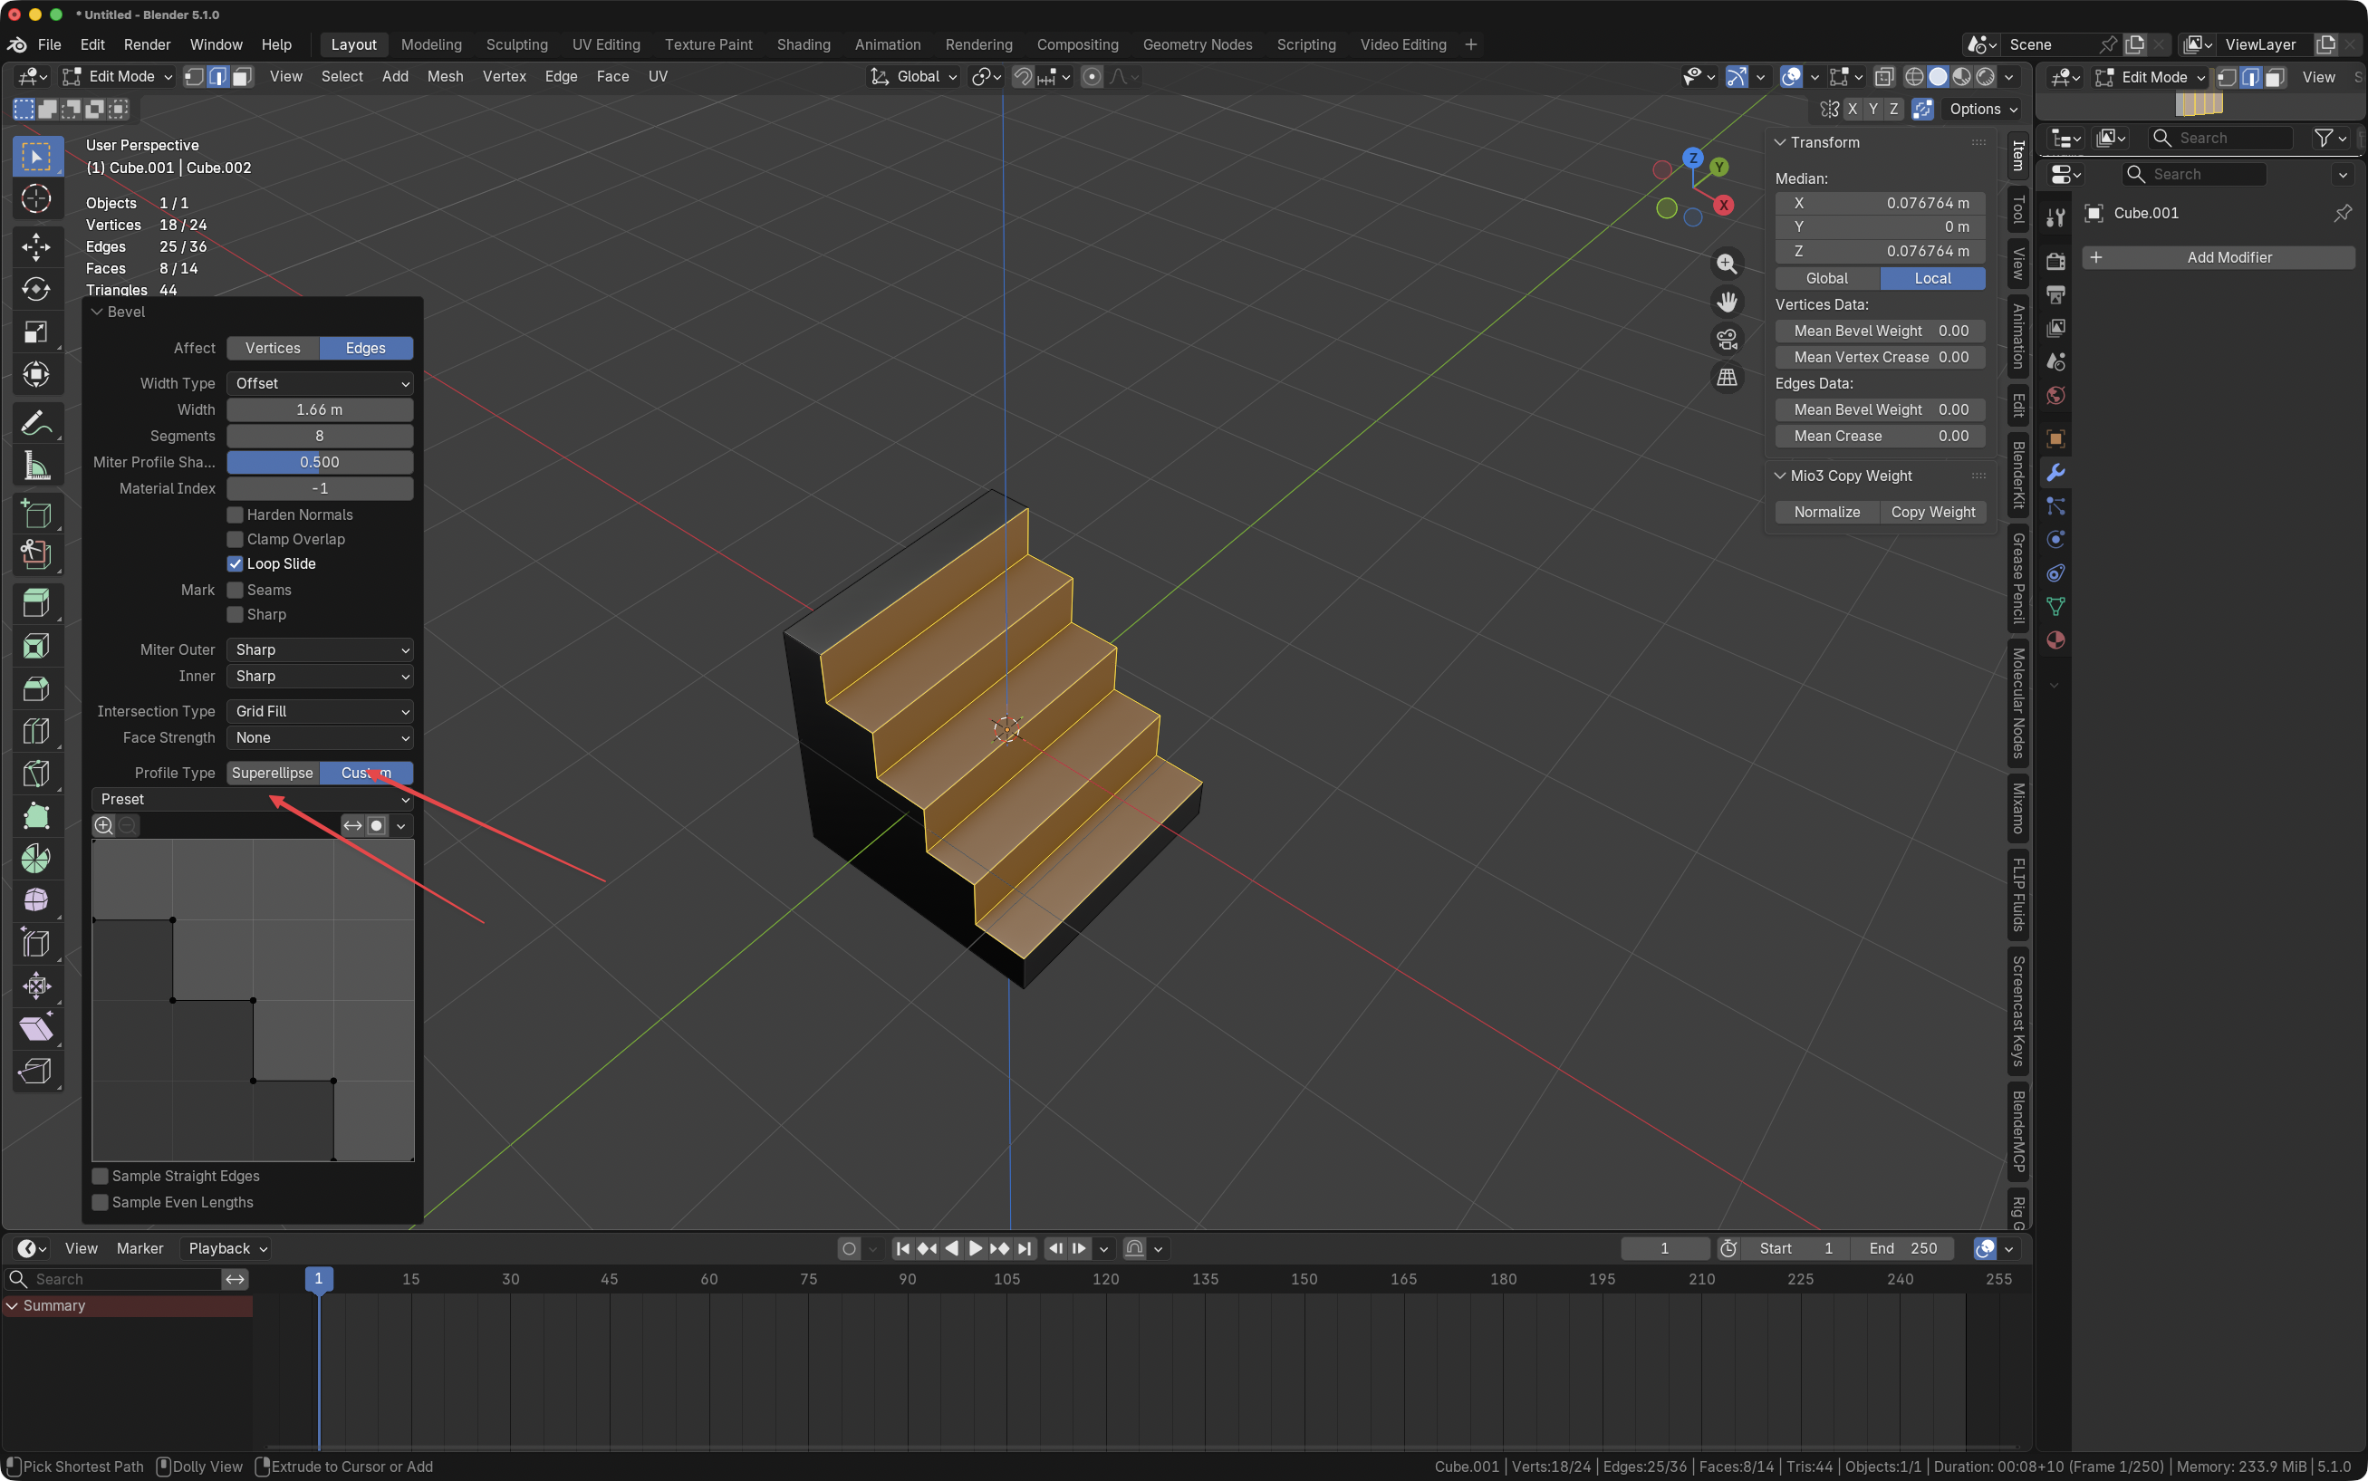2368x1481 pixels.
Task: Select the Poly Build tool
Action: 36,816
